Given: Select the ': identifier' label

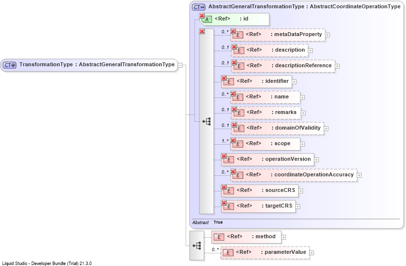Looking at the screenshot, I should 275,81.
